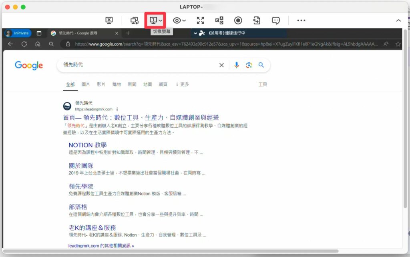Switch to the 影片 results tab
This screenshot has width=410, height=257.
tap(101, 84)
